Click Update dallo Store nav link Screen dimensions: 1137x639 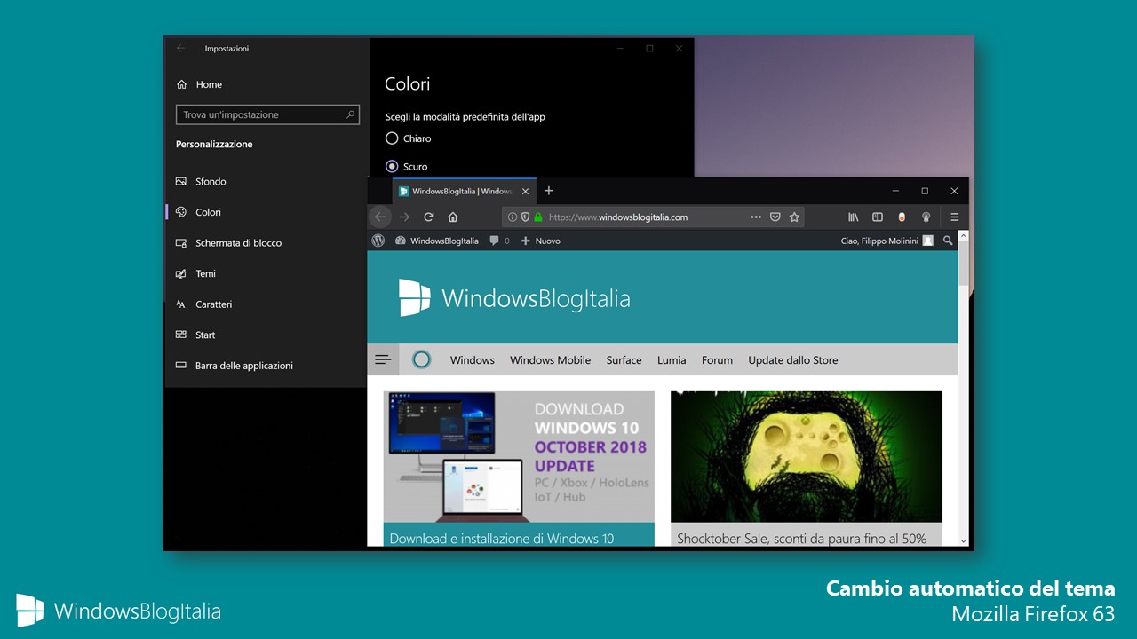pos(792,360)
